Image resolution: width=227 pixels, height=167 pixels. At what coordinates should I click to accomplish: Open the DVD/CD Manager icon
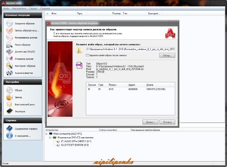(10, 52)
